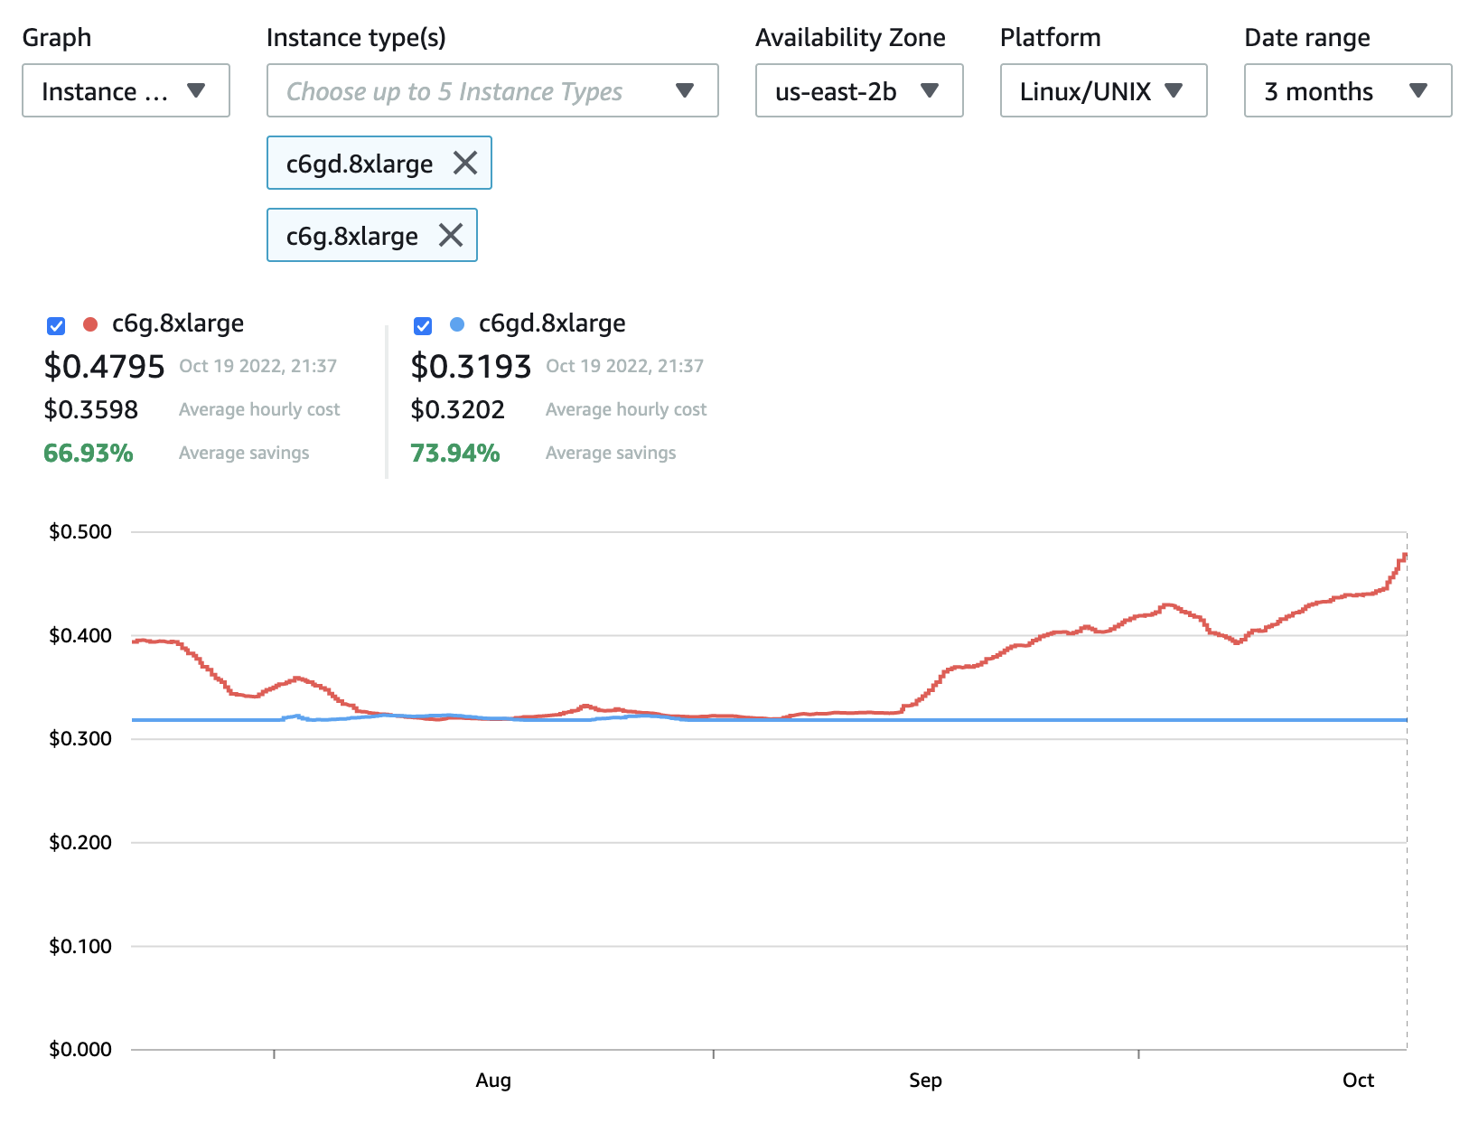Click the 73.94% average savings value
Screen dimensions: 1469x1142
(x=455, y=453)
